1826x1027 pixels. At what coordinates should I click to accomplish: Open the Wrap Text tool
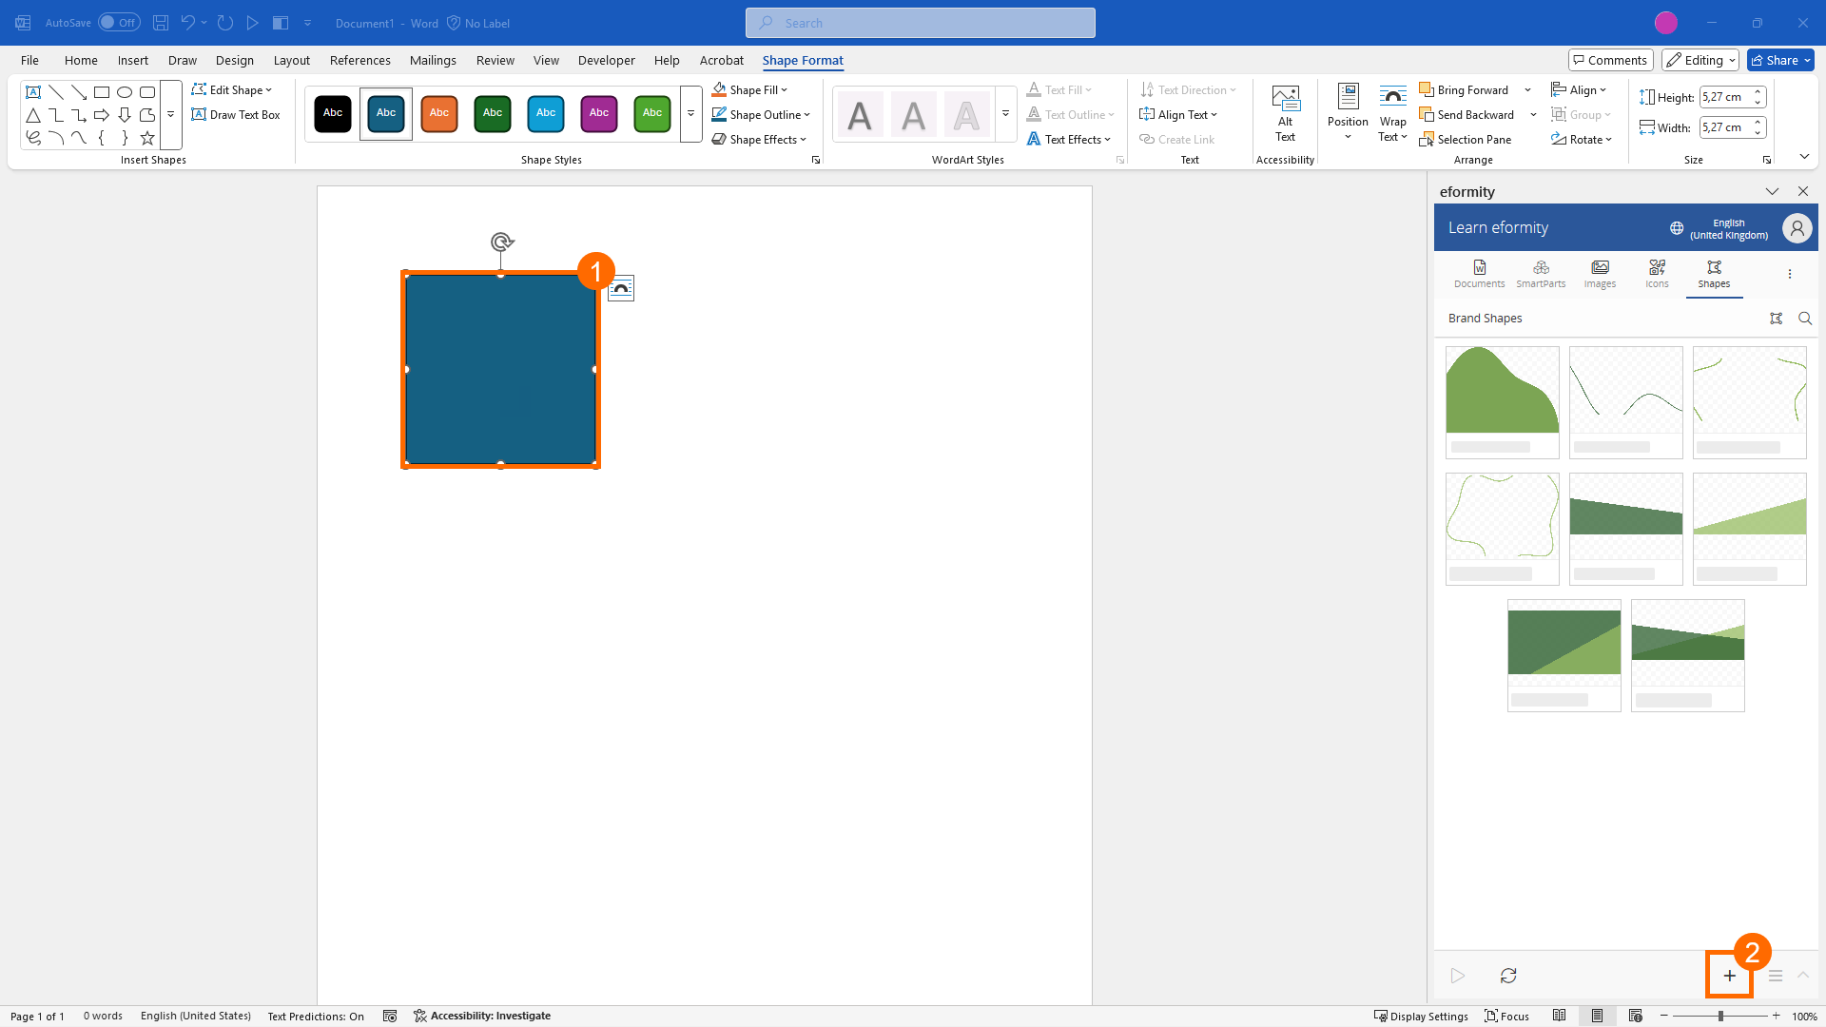tap(1392, 114)
